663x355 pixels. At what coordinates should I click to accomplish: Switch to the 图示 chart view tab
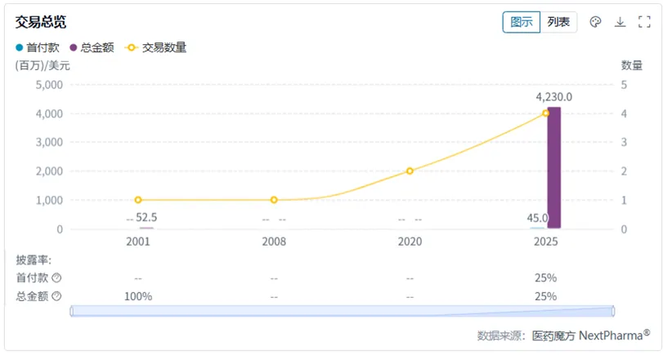pyautogui.click(x=521, y=22)
